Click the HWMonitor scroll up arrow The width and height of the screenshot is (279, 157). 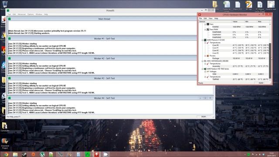tap(270, 24)
